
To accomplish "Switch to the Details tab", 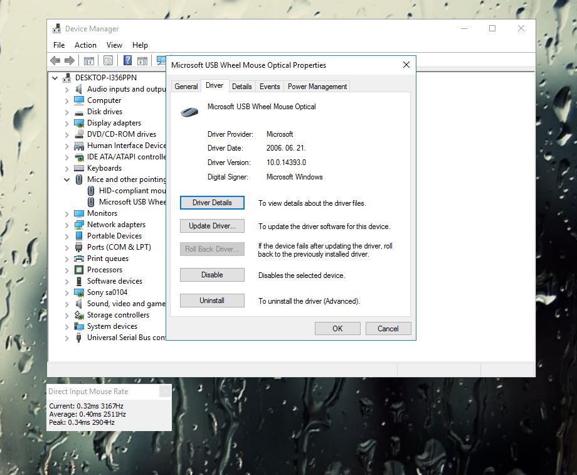I will point(241,86).
